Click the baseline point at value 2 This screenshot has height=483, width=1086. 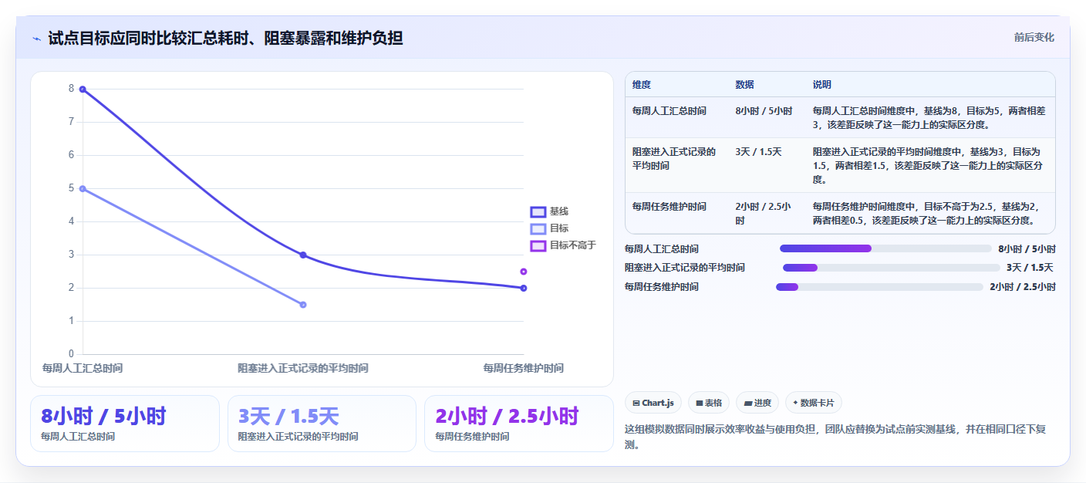coord(524,288)
